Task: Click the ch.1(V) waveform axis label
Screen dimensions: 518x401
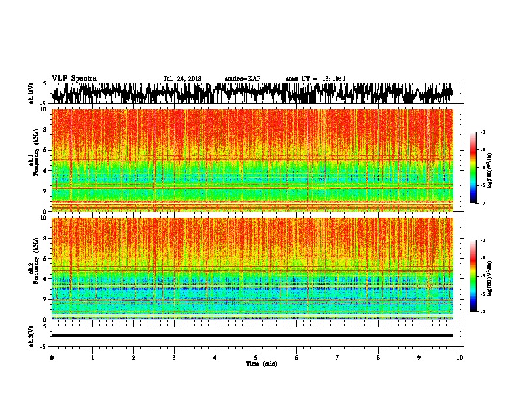Action: point(31,93)
